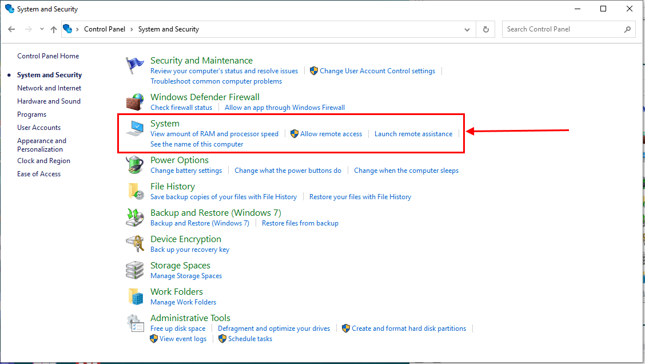Open the Administrative Tools heading
645x364 pixels.
click(190, 318)
